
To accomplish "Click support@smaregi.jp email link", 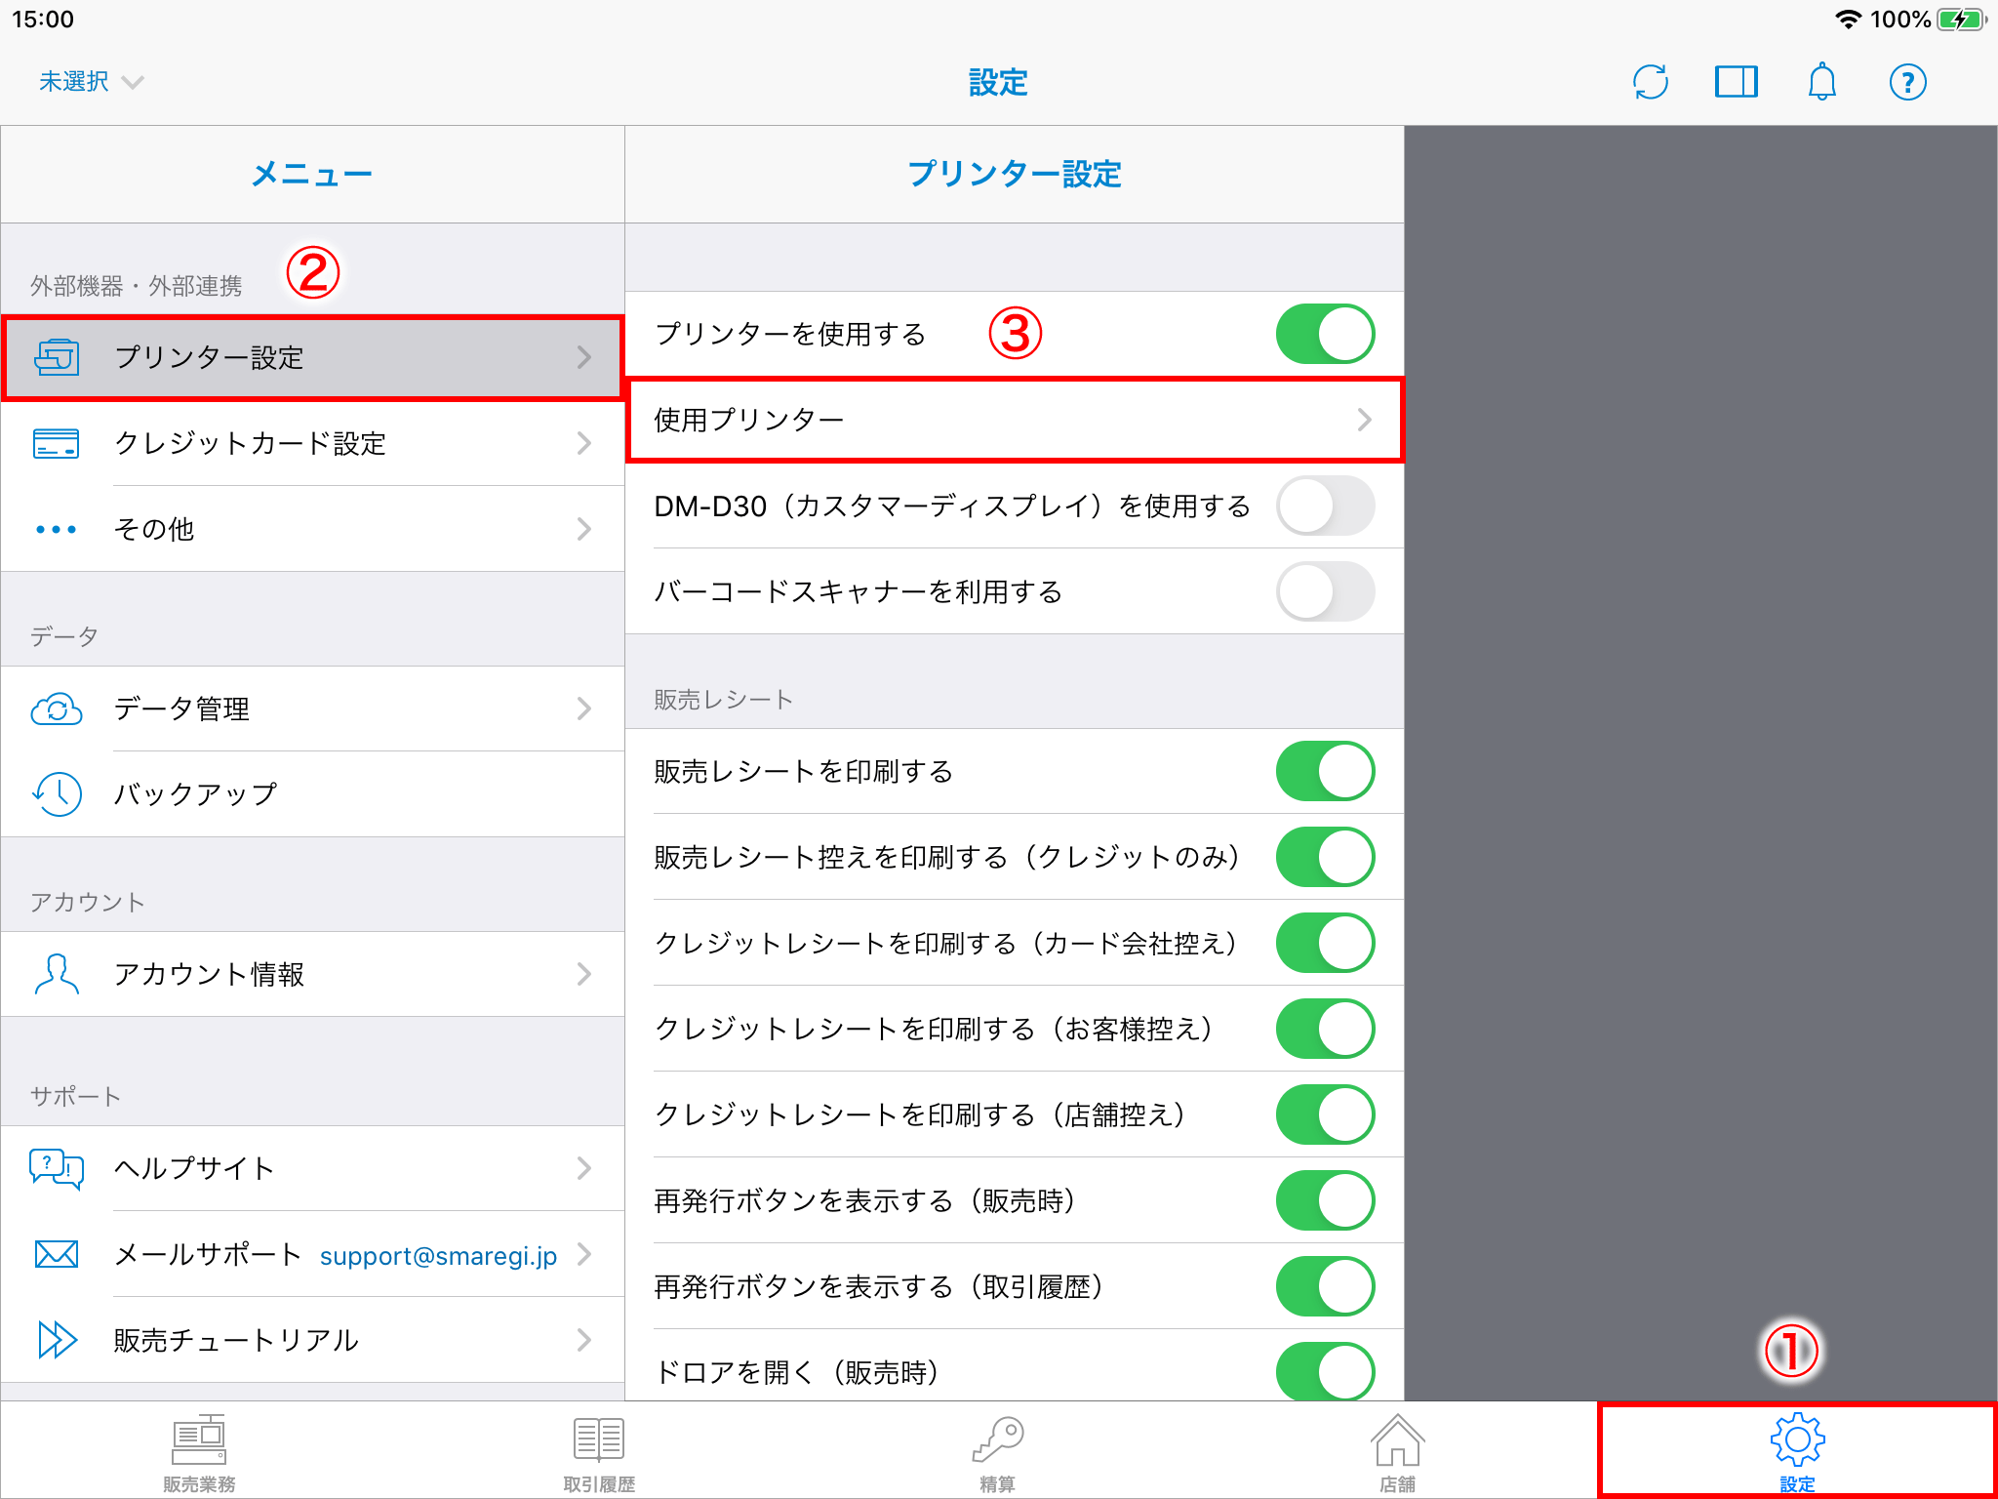I will coord(438,1256).
